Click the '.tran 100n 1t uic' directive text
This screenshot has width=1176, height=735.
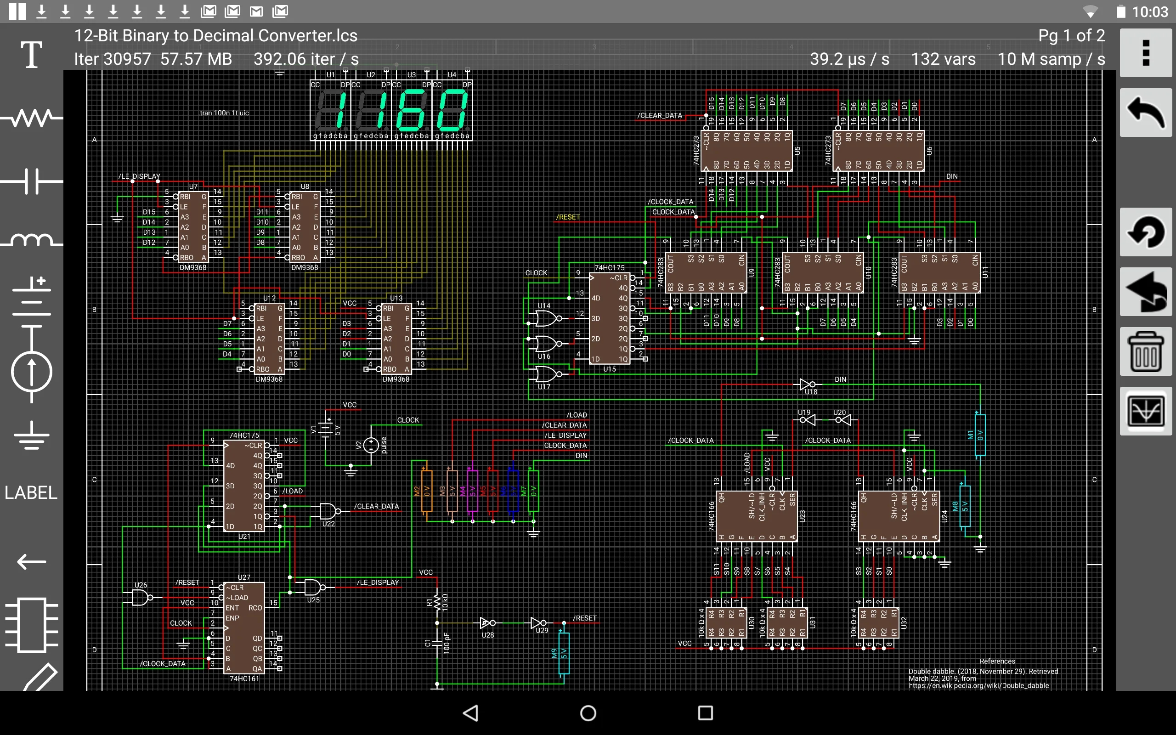[224, 113]
